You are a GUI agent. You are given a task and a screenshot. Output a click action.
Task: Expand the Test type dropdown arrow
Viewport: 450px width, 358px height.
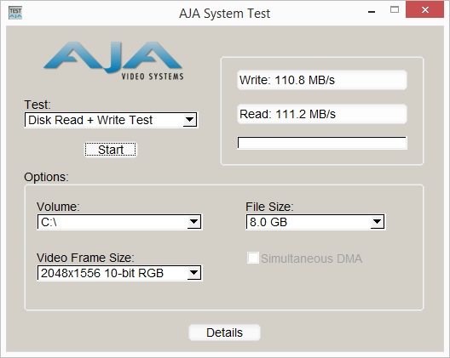tap(190, 120)
